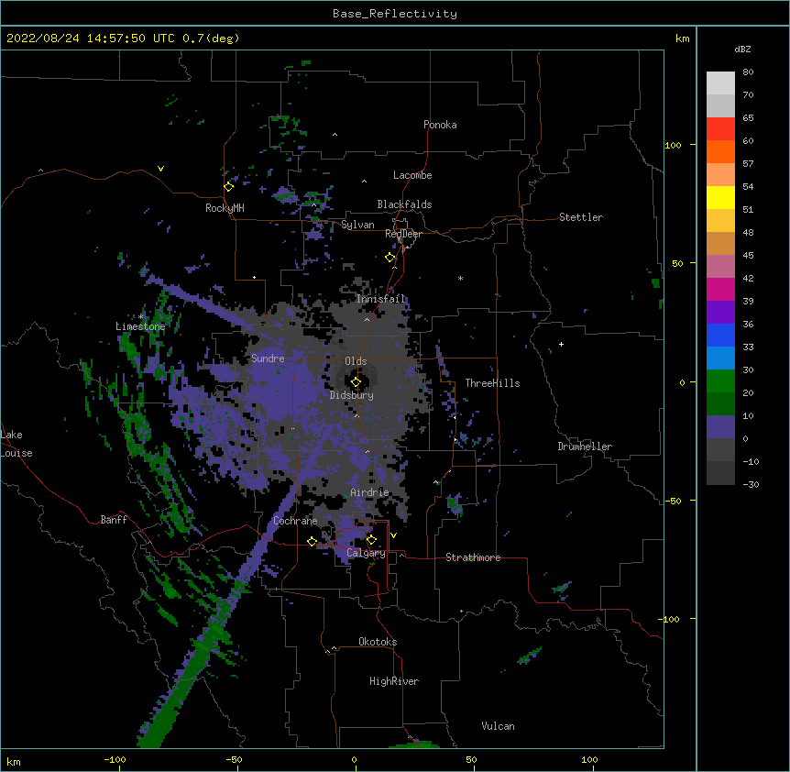The image size is (790, 772).
Task: Click the Sylvan label
Action: click(x=357, y=225)
